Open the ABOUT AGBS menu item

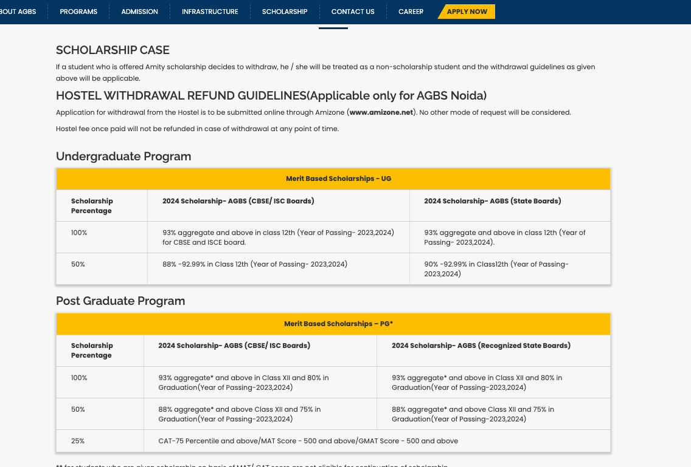[18, 12]
